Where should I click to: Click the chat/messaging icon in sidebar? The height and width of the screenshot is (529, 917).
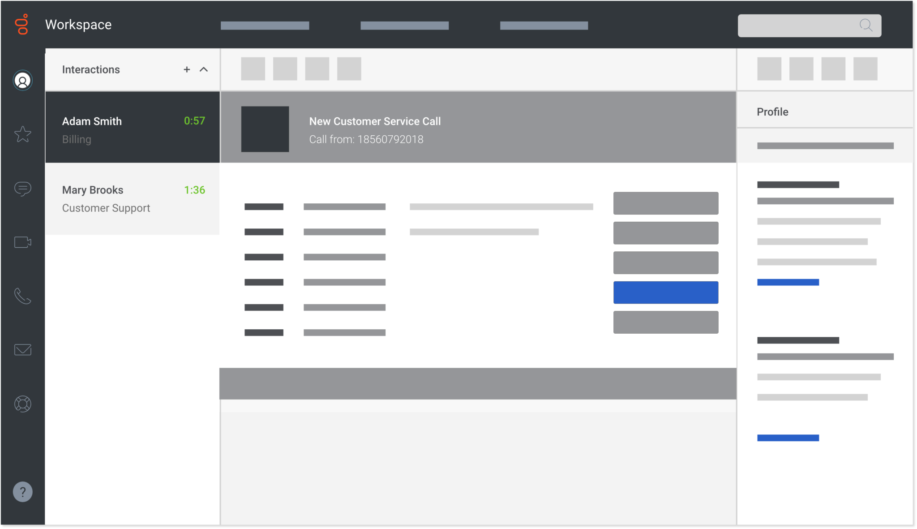click(x=22, y=188)
